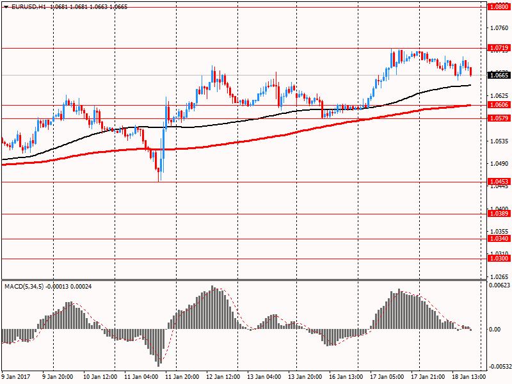
Task: Click the 1.0300 bottom price label
Action: 498,259
